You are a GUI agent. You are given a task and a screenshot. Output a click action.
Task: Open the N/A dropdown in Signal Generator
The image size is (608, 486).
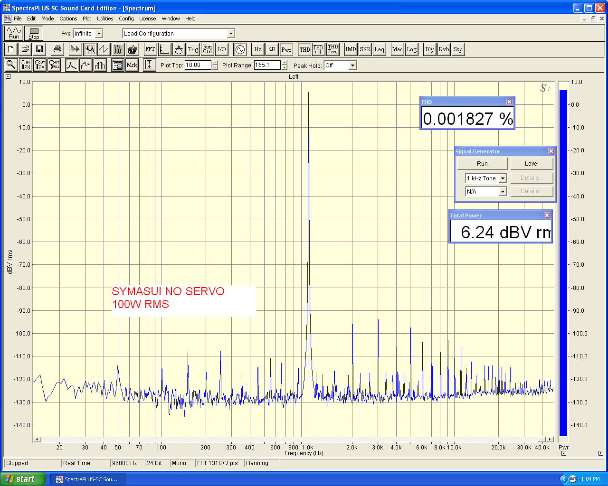point(503,192)
